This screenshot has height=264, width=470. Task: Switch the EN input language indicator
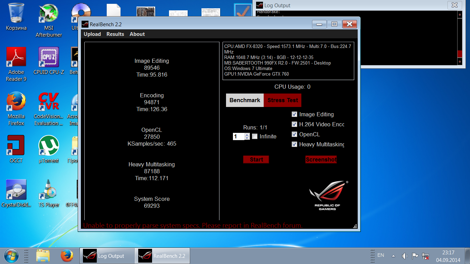click(380, 255)
